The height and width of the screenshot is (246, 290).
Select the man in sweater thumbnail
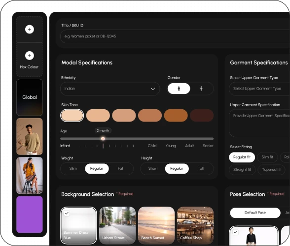point(30,136)
